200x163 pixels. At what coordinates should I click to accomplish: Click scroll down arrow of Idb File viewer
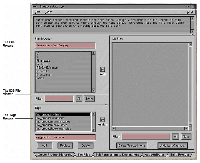(190, 125)
